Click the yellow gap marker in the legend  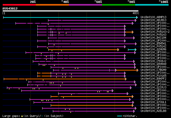(x=22, y=116)
